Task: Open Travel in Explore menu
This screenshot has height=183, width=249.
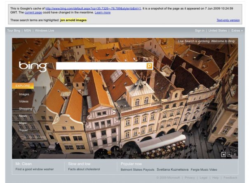Action: click(x=23, y=130)
